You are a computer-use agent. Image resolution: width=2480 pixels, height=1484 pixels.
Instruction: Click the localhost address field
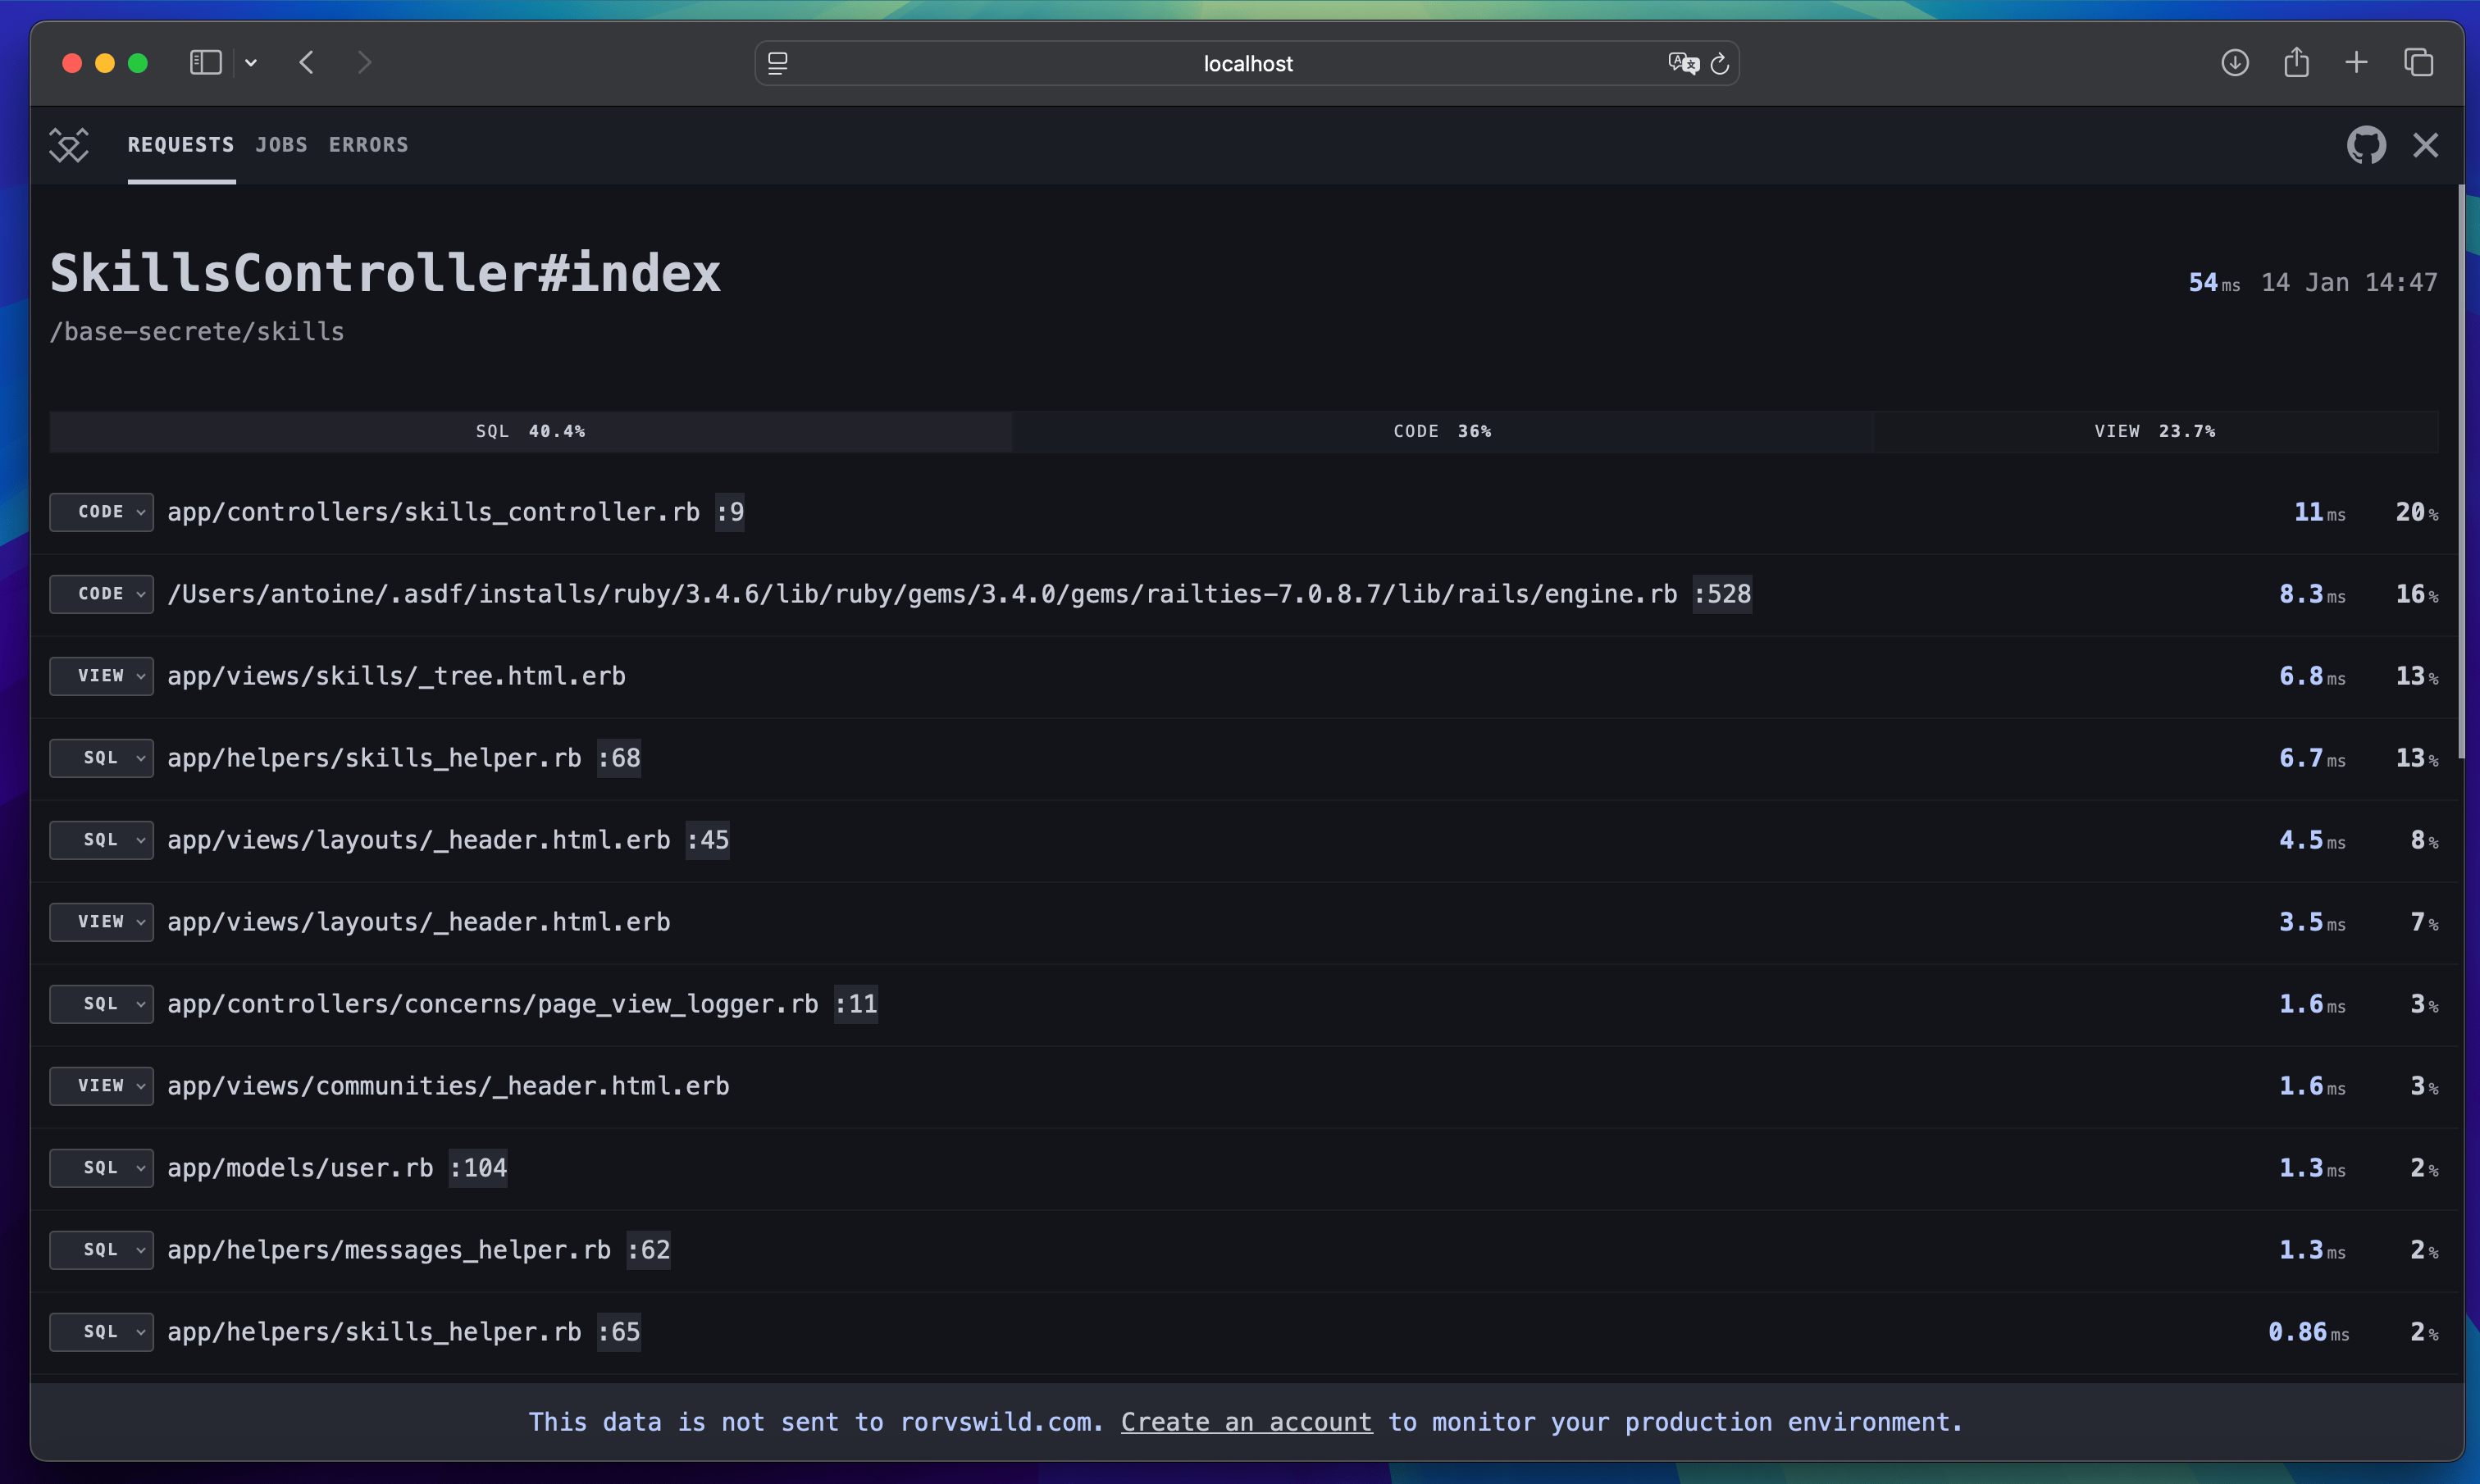[x=1247, y=63]
